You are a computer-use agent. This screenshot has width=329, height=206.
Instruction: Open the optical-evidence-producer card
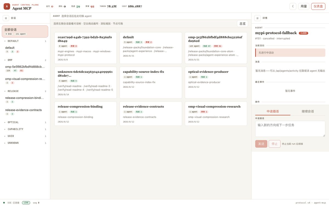point(216,83)
